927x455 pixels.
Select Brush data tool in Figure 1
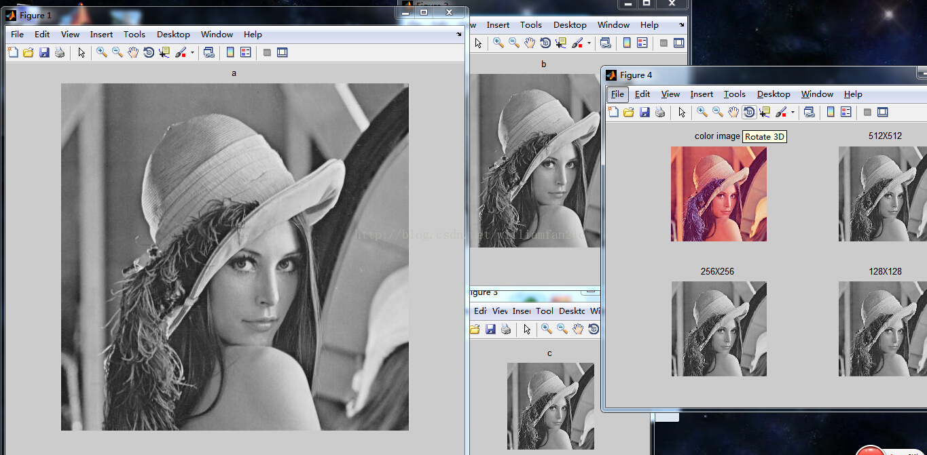click(x=181, y=52)
